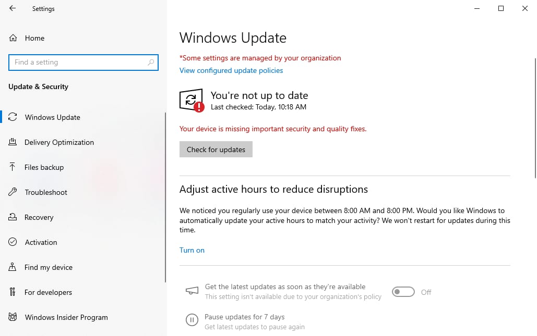Click the Find a setting search box
537x336 pixels.
78,63
